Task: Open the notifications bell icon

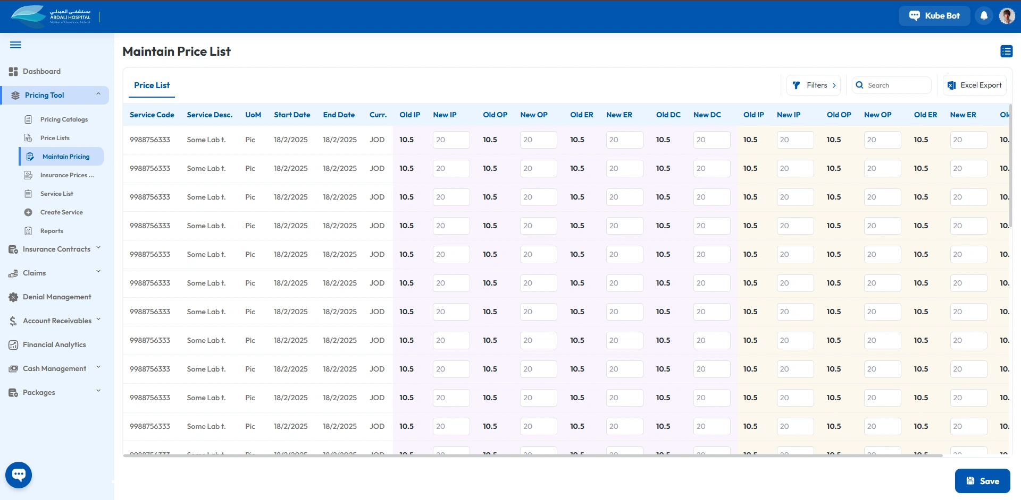Action: point(984,16)
